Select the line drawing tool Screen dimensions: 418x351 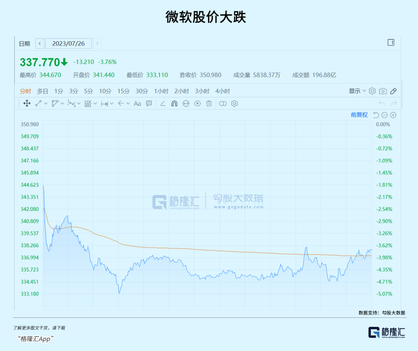tap(39, 103)
